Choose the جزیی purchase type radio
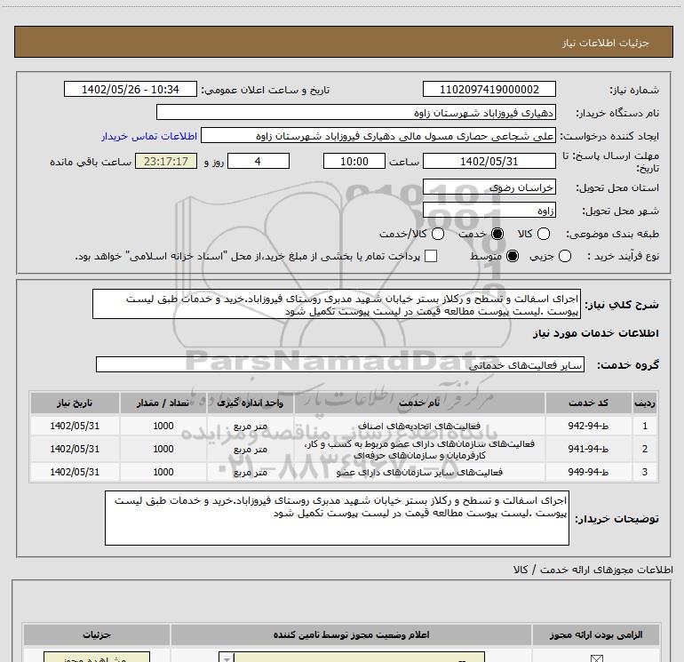This screenshot has height=662, width=684. [564, 256]
